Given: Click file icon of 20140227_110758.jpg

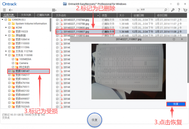Looking at the screenshot, I should (61, 24).
